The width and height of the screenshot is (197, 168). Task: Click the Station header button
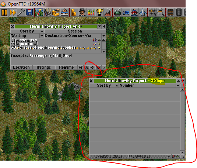pyautogui.click(x=75, y=31)
